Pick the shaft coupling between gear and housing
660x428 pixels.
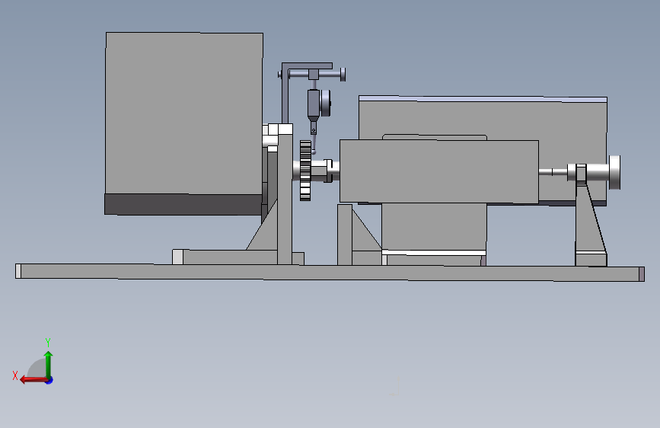coord(324,170)
